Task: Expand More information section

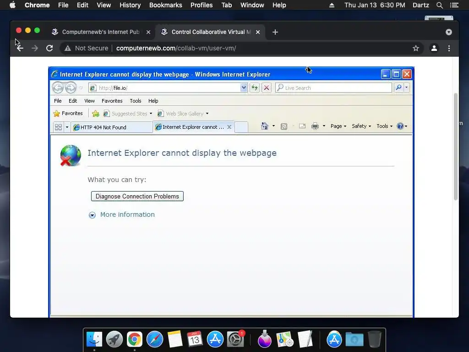Action: [122, 214]
